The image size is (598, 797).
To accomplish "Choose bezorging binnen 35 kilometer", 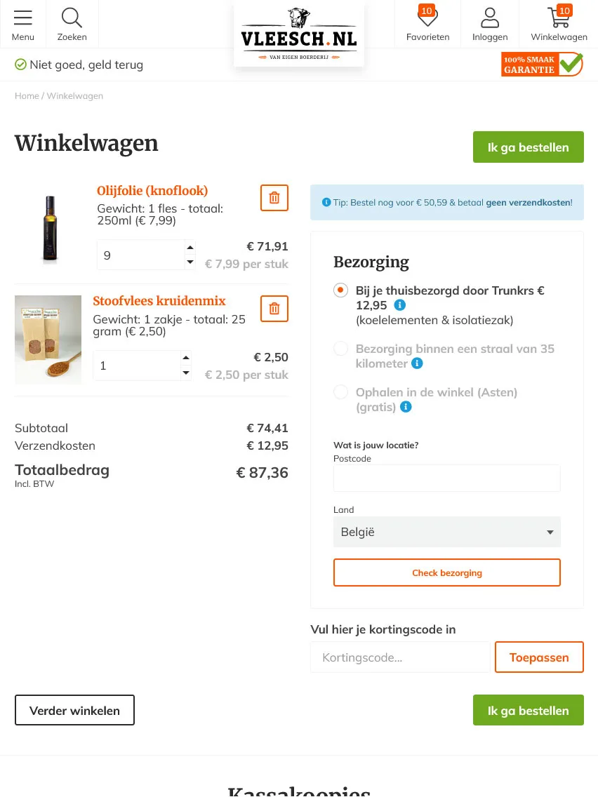I will pyautogui.click(x=340, y=348).
